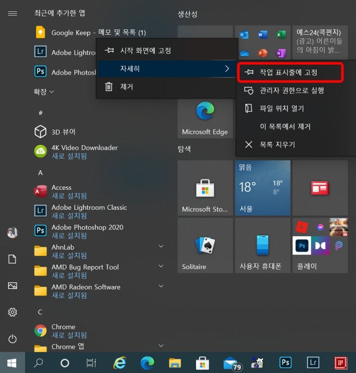Click the 탐색 group title

185,149
